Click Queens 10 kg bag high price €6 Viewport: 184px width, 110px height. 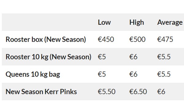point(133,74)
